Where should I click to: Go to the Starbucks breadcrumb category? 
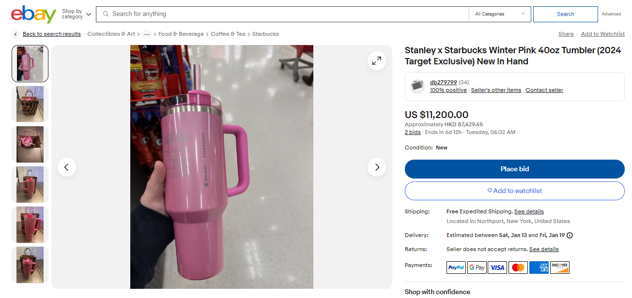tap(265, 34)
